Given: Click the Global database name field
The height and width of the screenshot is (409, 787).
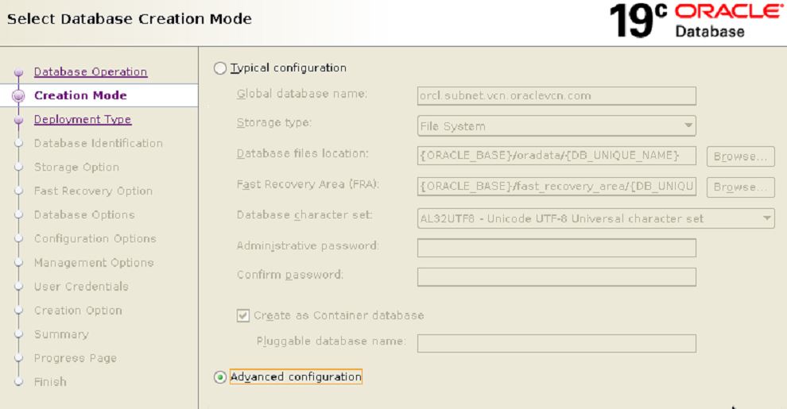Looking at the screenshot, I should pyautogui.click(x=556, y=96).
